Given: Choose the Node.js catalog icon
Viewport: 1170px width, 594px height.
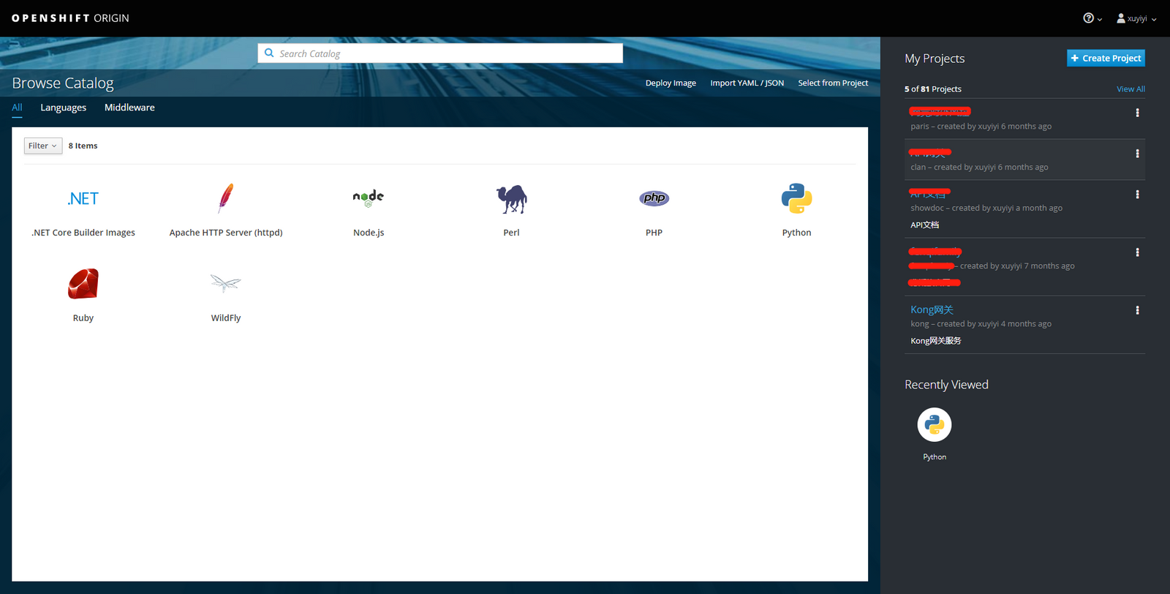Looking at the screenshot, I should (369, 198).
